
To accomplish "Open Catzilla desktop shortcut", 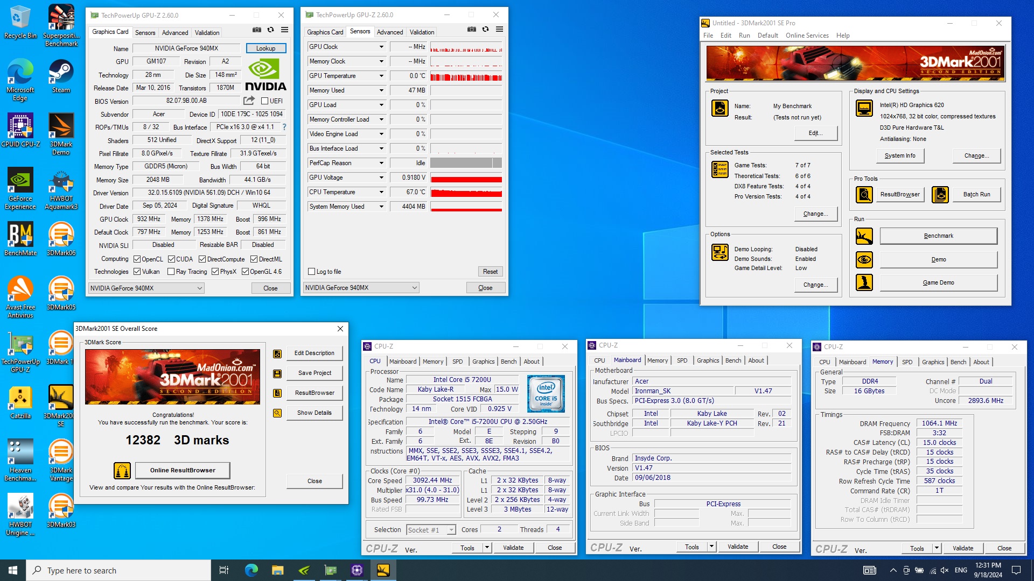I will (20, 402).
